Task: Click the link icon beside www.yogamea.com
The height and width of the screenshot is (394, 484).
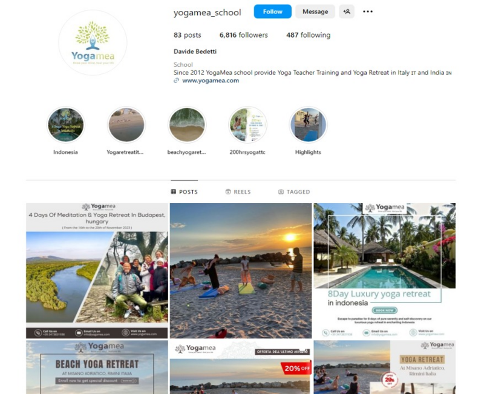Action: click(x=176, y=81)
